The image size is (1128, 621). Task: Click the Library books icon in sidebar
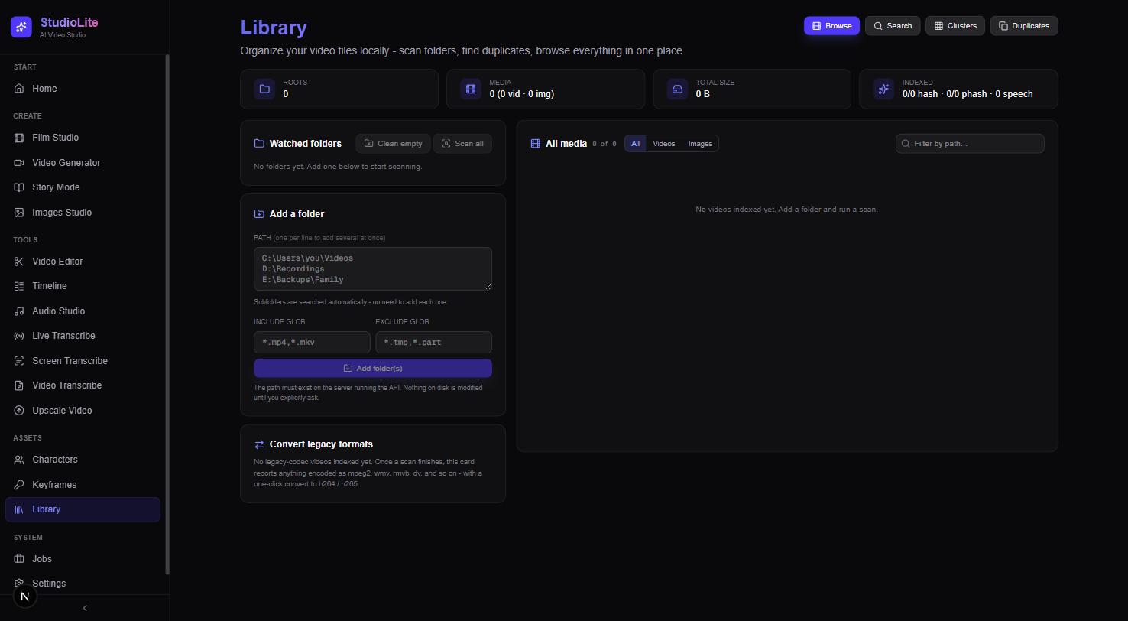(19, 509)
